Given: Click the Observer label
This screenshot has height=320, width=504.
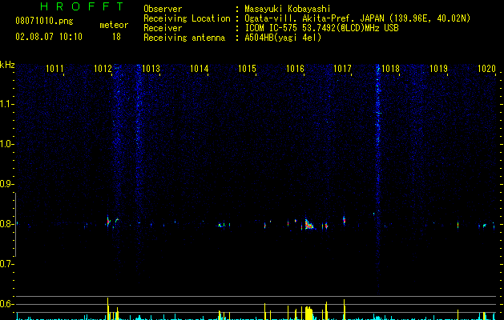Looking at the screenshot, I should click(x=163, y=9).
